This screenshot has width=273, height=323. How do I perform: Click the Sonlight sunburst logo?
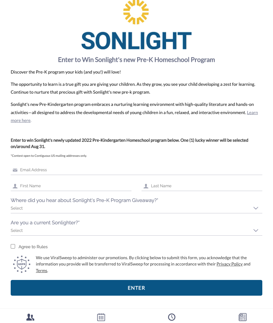(x=136, y=12)
